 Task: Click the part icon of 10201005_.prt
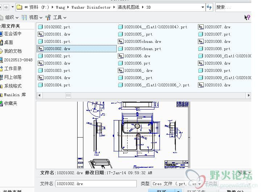[x=120, y=34]
